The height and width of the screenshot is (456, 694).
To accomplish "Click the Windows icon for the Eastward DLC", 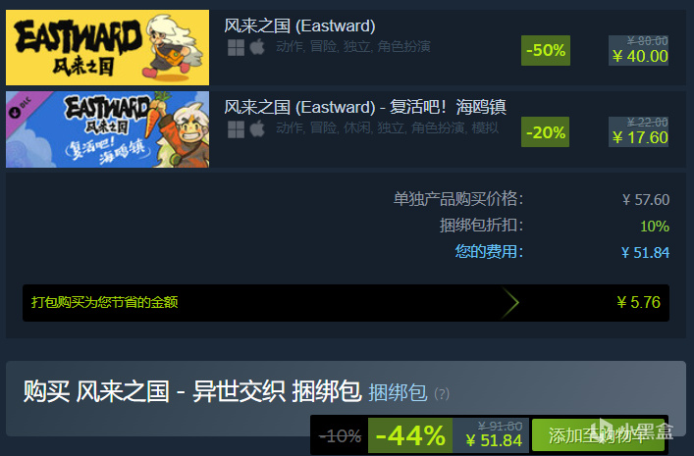I will tap(236, 129).
